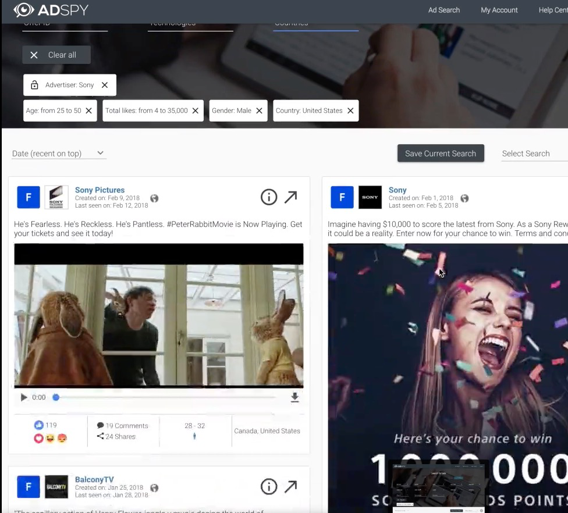Screen dimensions: 568x513
Task: Remove the Gender: Male filter
Action: [260, 111]
